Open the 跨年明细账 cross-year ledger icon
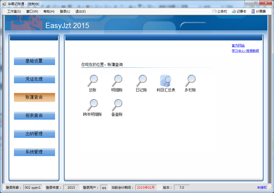 point(93,105)
